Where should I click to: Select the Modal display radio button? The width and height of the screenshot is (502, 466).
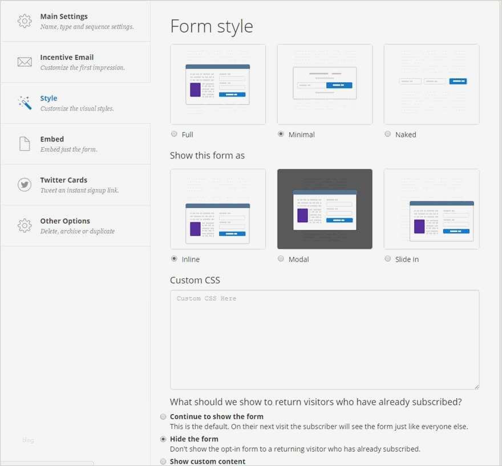point(281,259)
